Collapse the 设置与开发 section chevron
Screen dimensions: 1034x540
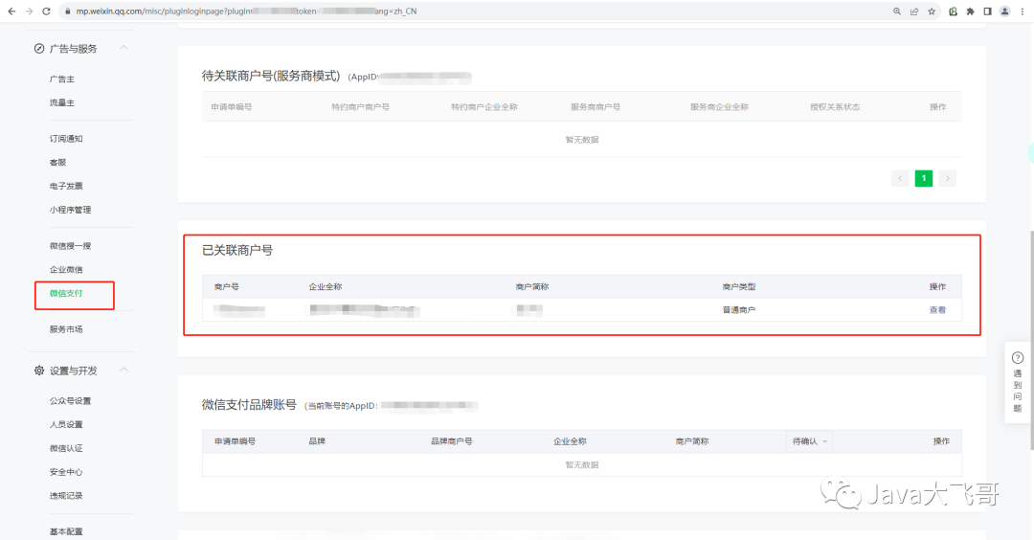[x=124, y=370]
